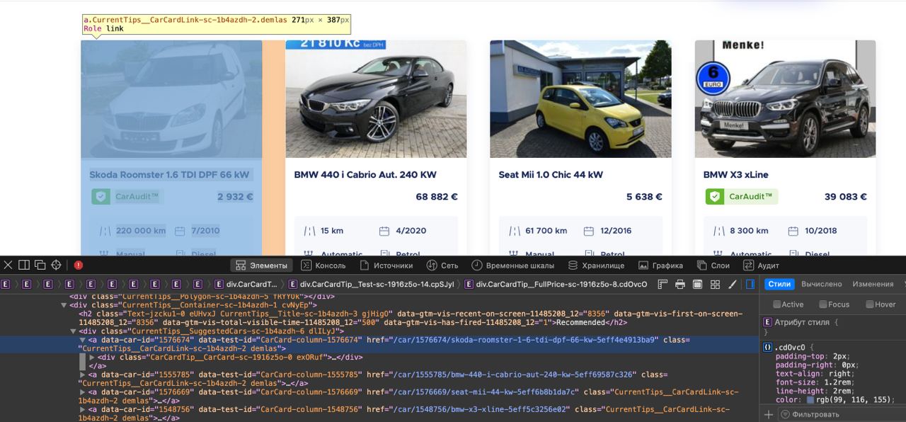Expand the anchor node with data-car-id 1555785

click(x=82, y=375)
